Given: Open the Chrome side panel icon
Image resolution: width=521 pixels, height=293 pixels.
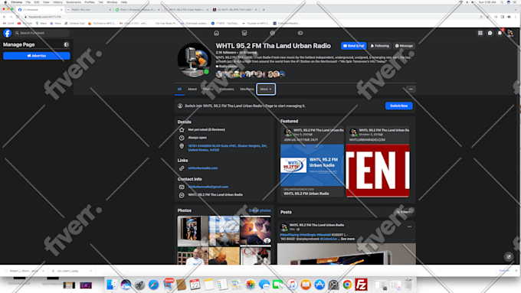Looking at the screenshot, I should click(x=503, y=17).
